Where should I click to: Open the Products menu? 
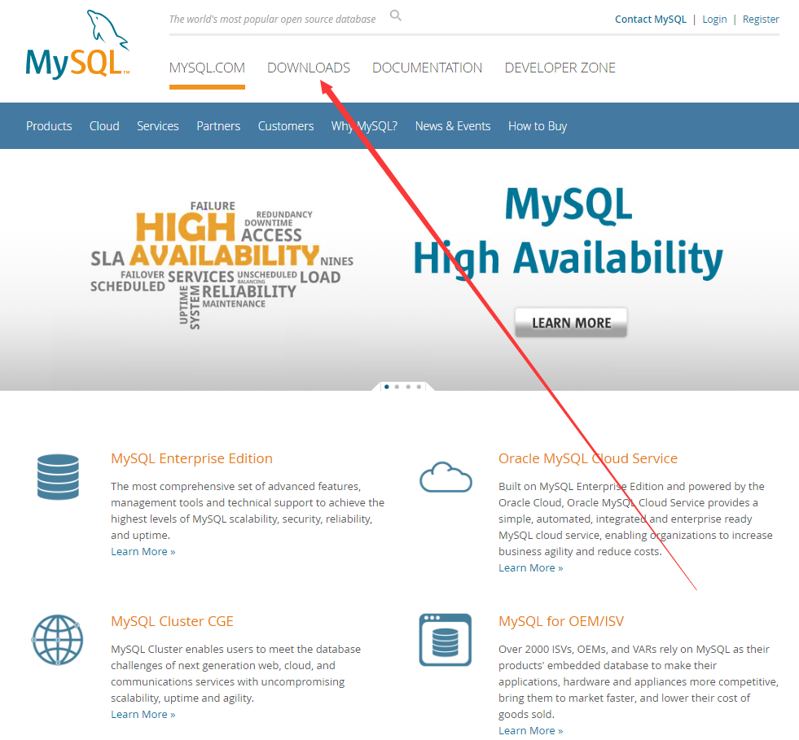pyautogui.click(x=49, y=126)
